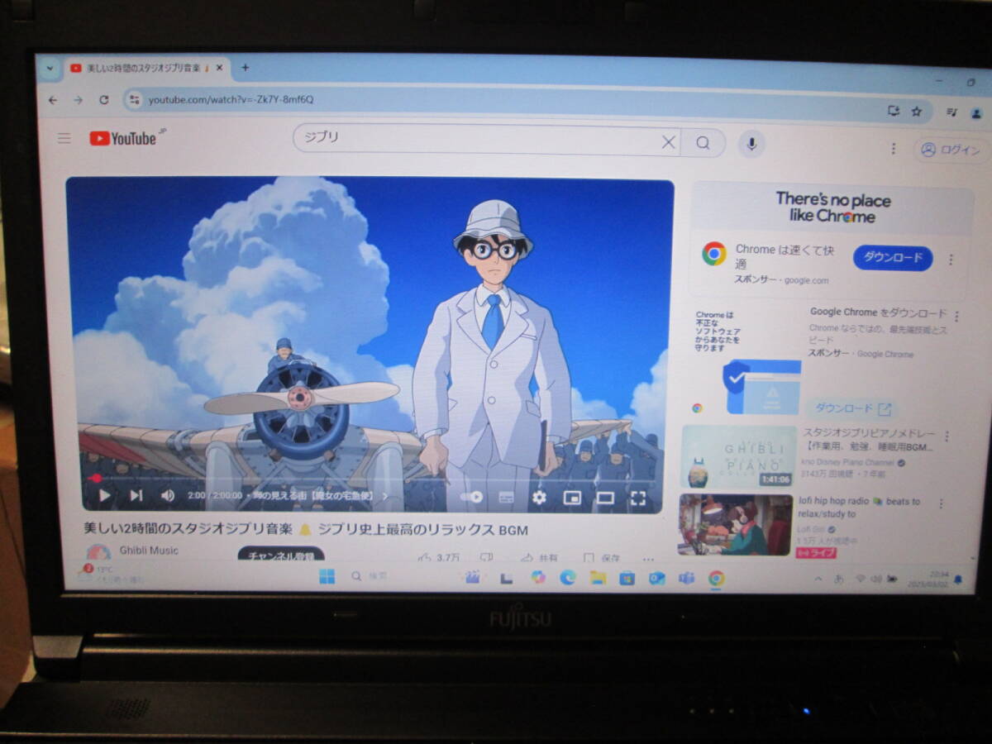Open options for ジブリピアノメドレー video
Image resolution: width=992 pixels, height=744 pixels.
[x=947, y=436]
